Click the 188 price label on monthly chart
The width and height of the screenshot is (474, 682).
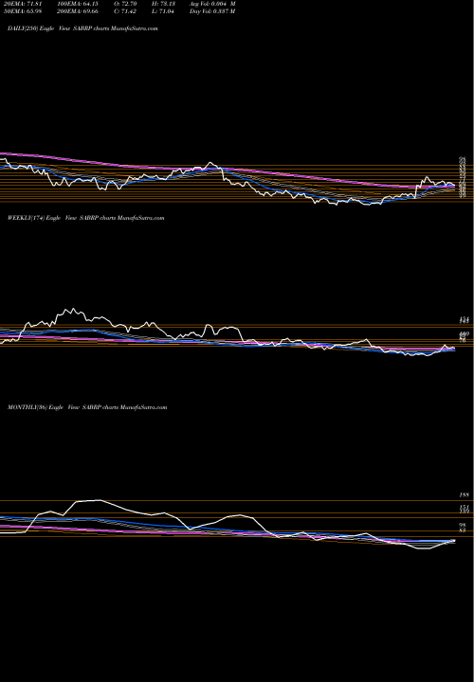point(464,495)
